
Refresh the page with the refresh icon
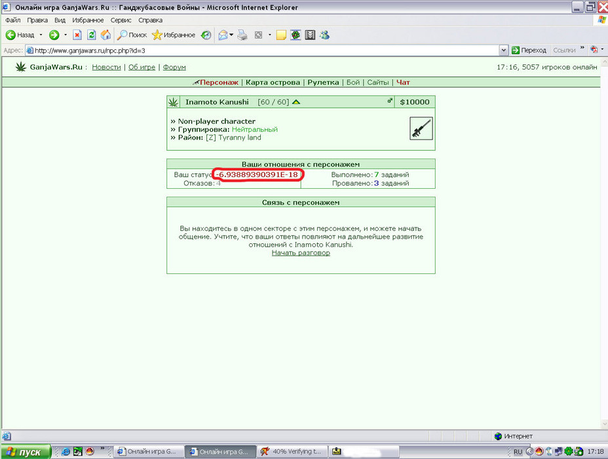point(92,35)
